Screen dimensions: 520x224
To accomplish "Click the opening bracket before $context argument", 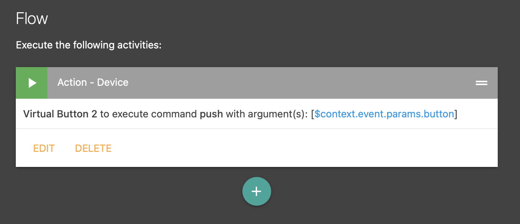I will 313,114.
